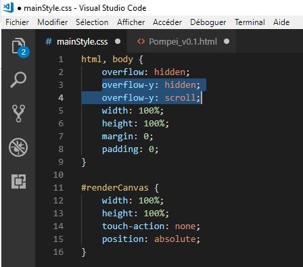Click unsaved dot on mainStyle.css tab
303x267 pixels.
(118, 41)
